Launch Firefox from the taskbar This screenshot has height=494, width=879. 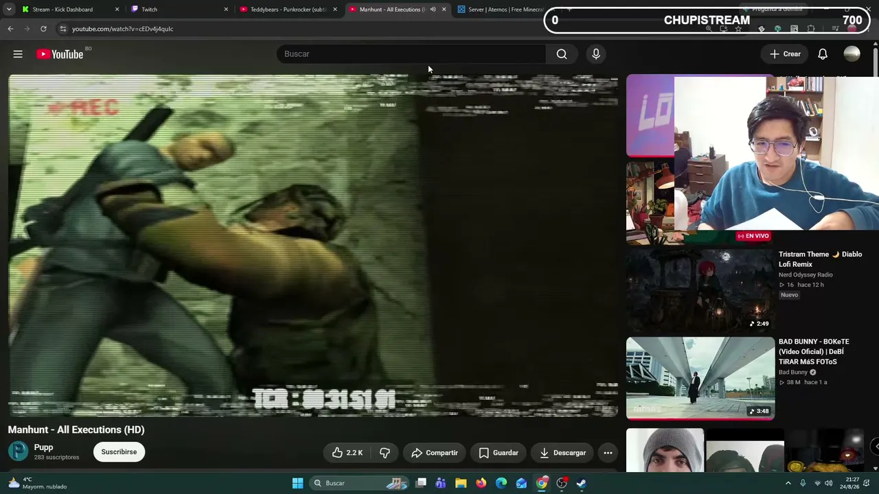click(x=481, y=483)
